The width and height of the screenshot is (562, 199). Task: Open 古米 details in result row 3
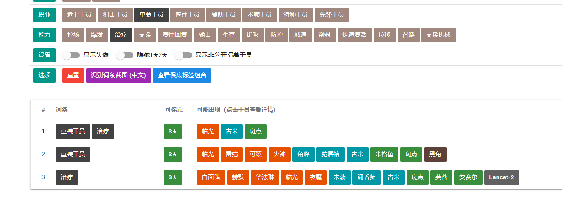click(393, 177)
